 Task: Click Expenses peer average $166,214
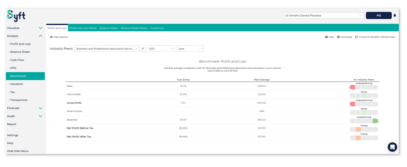coord(262,120)
